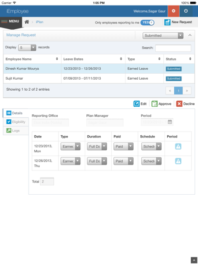This screenshot has width=198, height=264.
Task: Click the Total value field
Action: [47, 182]
